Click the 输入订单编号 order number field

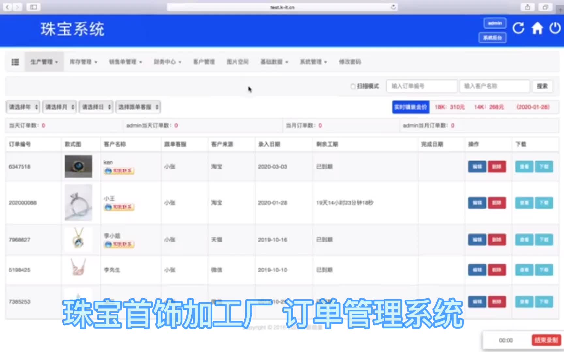[x=422, y=86]
